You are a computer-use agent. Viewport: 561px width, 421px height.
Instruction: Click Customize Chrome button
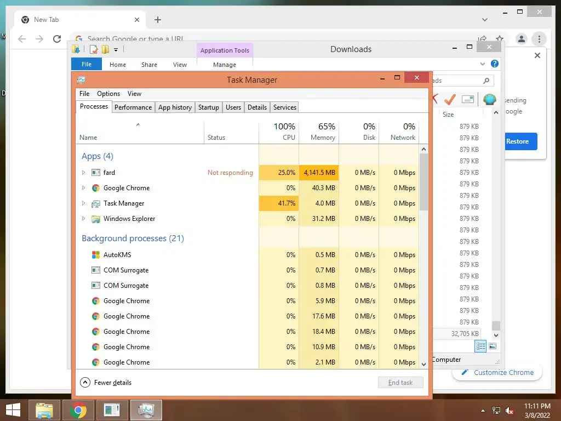click(x=499, y=373)
